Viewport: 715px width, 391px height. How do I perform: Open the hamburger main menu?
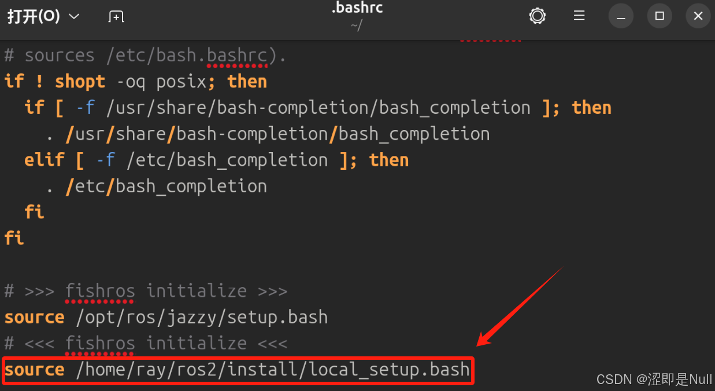[579, 16]
